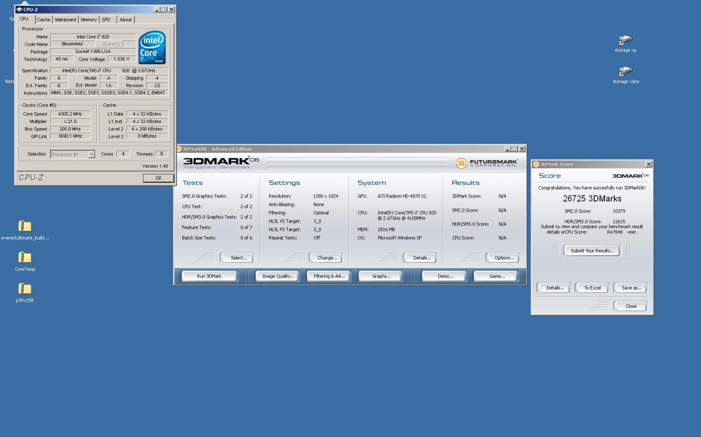
Task: Close the 3DMark Score window via X
Action: [649, 164]
